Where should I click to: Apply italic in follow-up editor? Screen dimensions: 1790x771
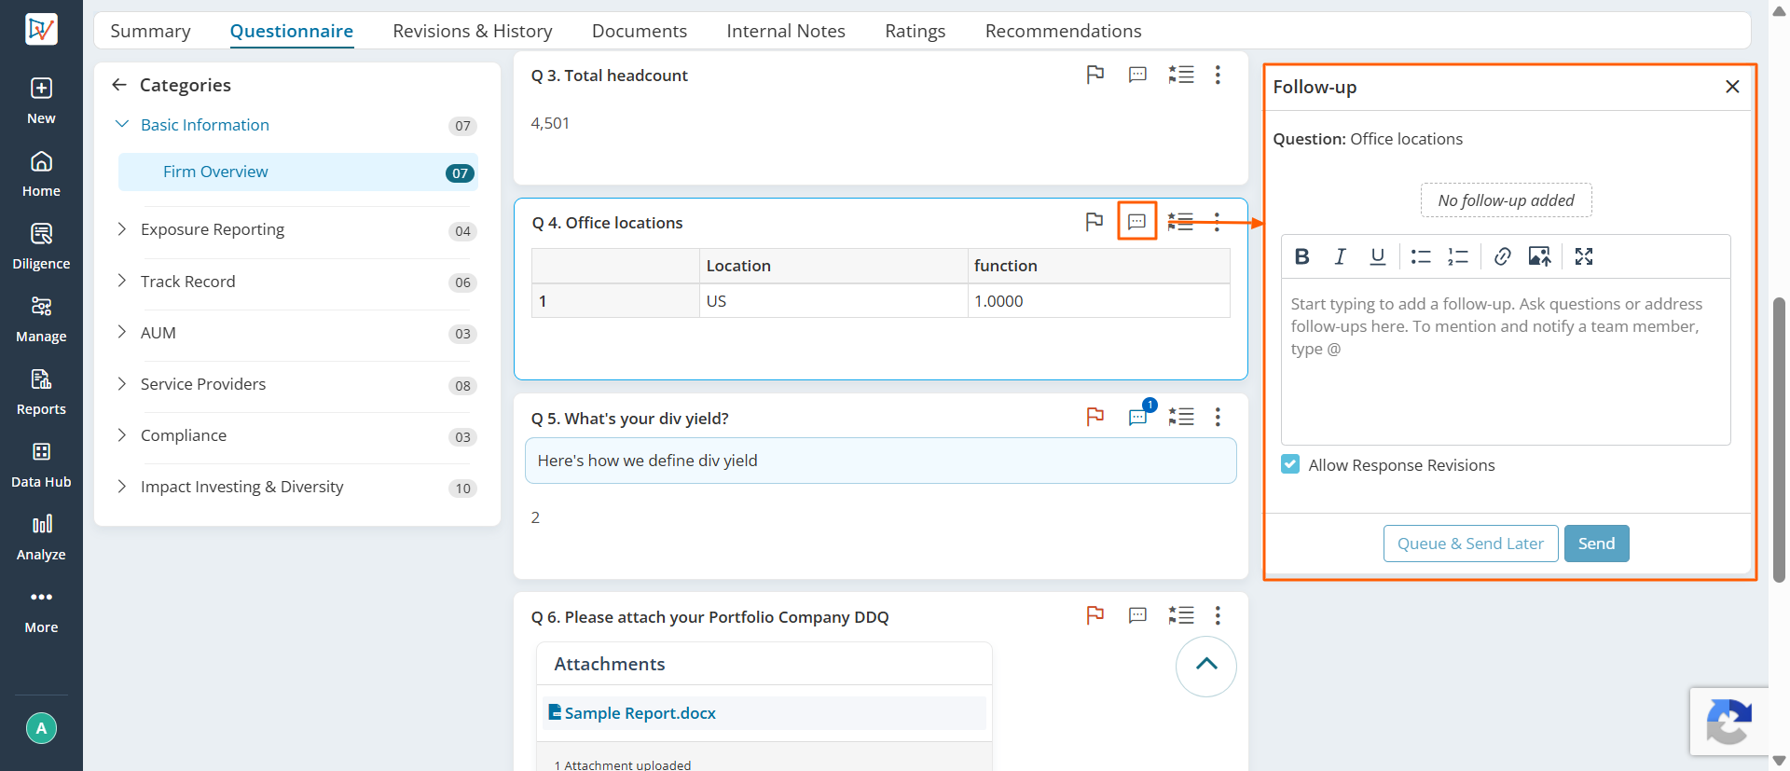1340,256
